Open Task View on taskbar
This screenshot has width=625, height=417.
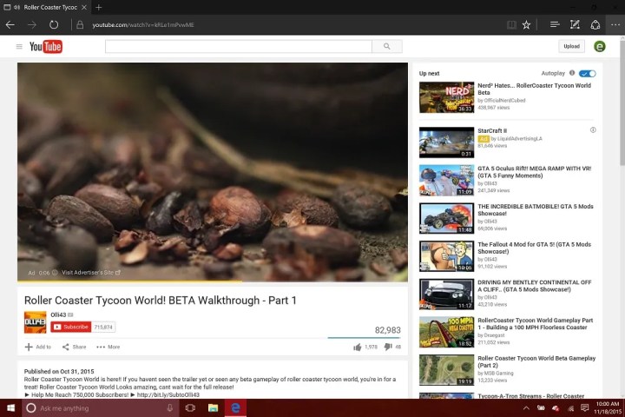tap(190, 407)
